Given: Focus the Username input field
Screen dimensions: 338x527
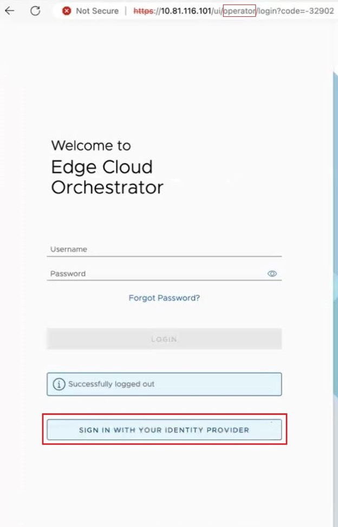Looking at the screenshot, I should 164,249.
